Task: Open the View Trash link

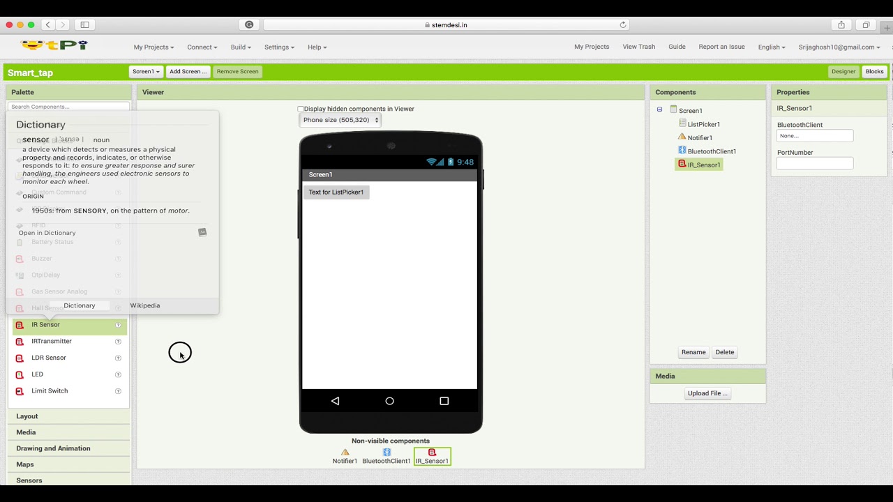Action: (x=639, y=47)
